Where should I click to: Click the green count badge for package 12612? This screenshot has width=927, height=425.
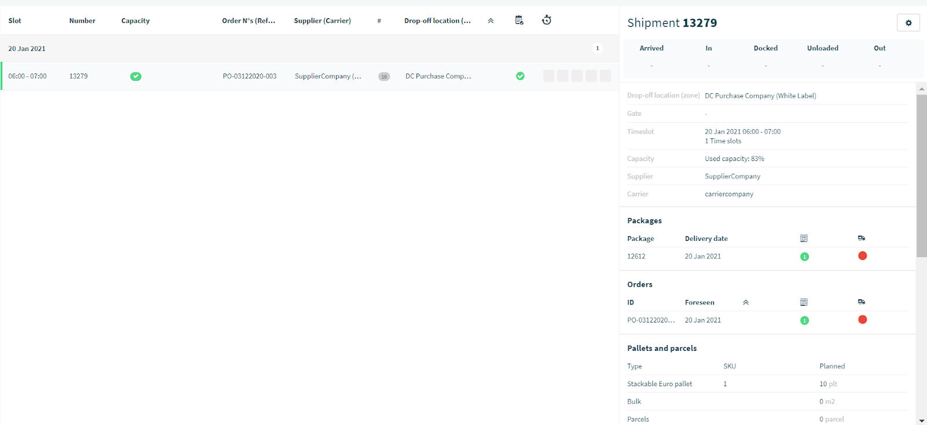click(x=804, y=257)
